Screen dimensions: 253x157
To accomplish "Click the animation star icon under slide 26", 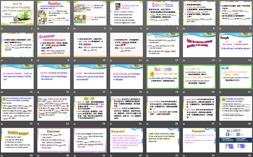I will (x=148, y=124).
